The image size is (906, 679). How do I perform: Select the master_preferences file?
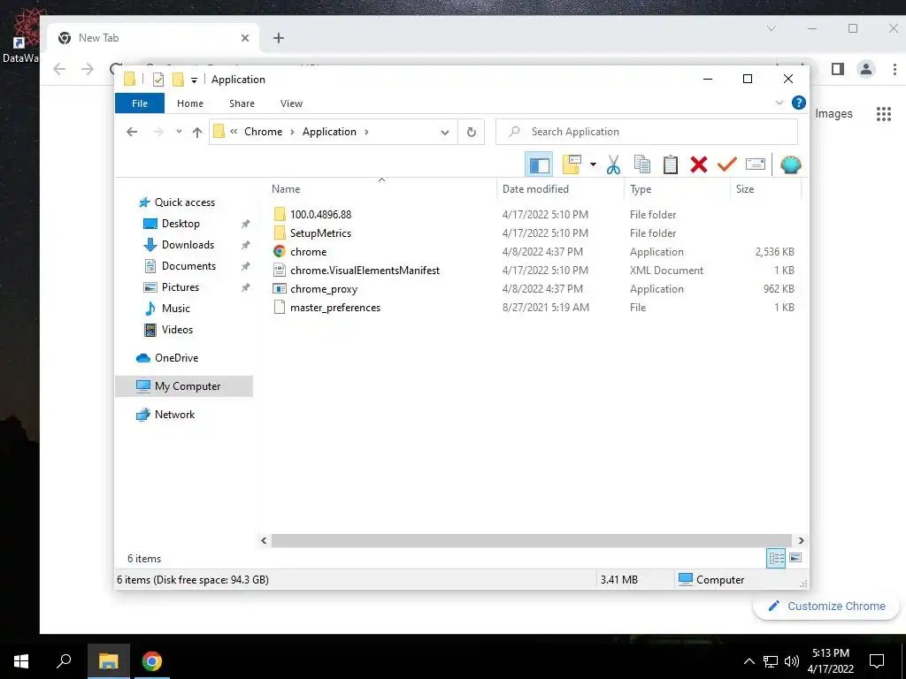[335, 307]
